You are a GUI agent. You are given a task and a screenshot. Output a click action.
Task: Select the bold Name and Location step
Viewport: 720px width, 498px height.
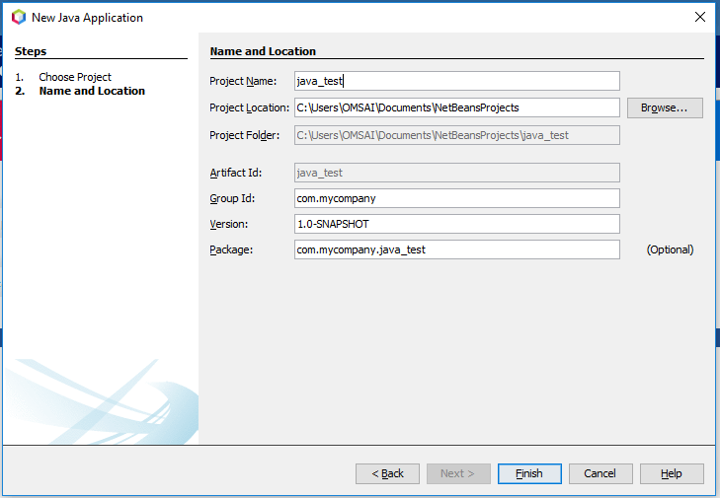92,91
